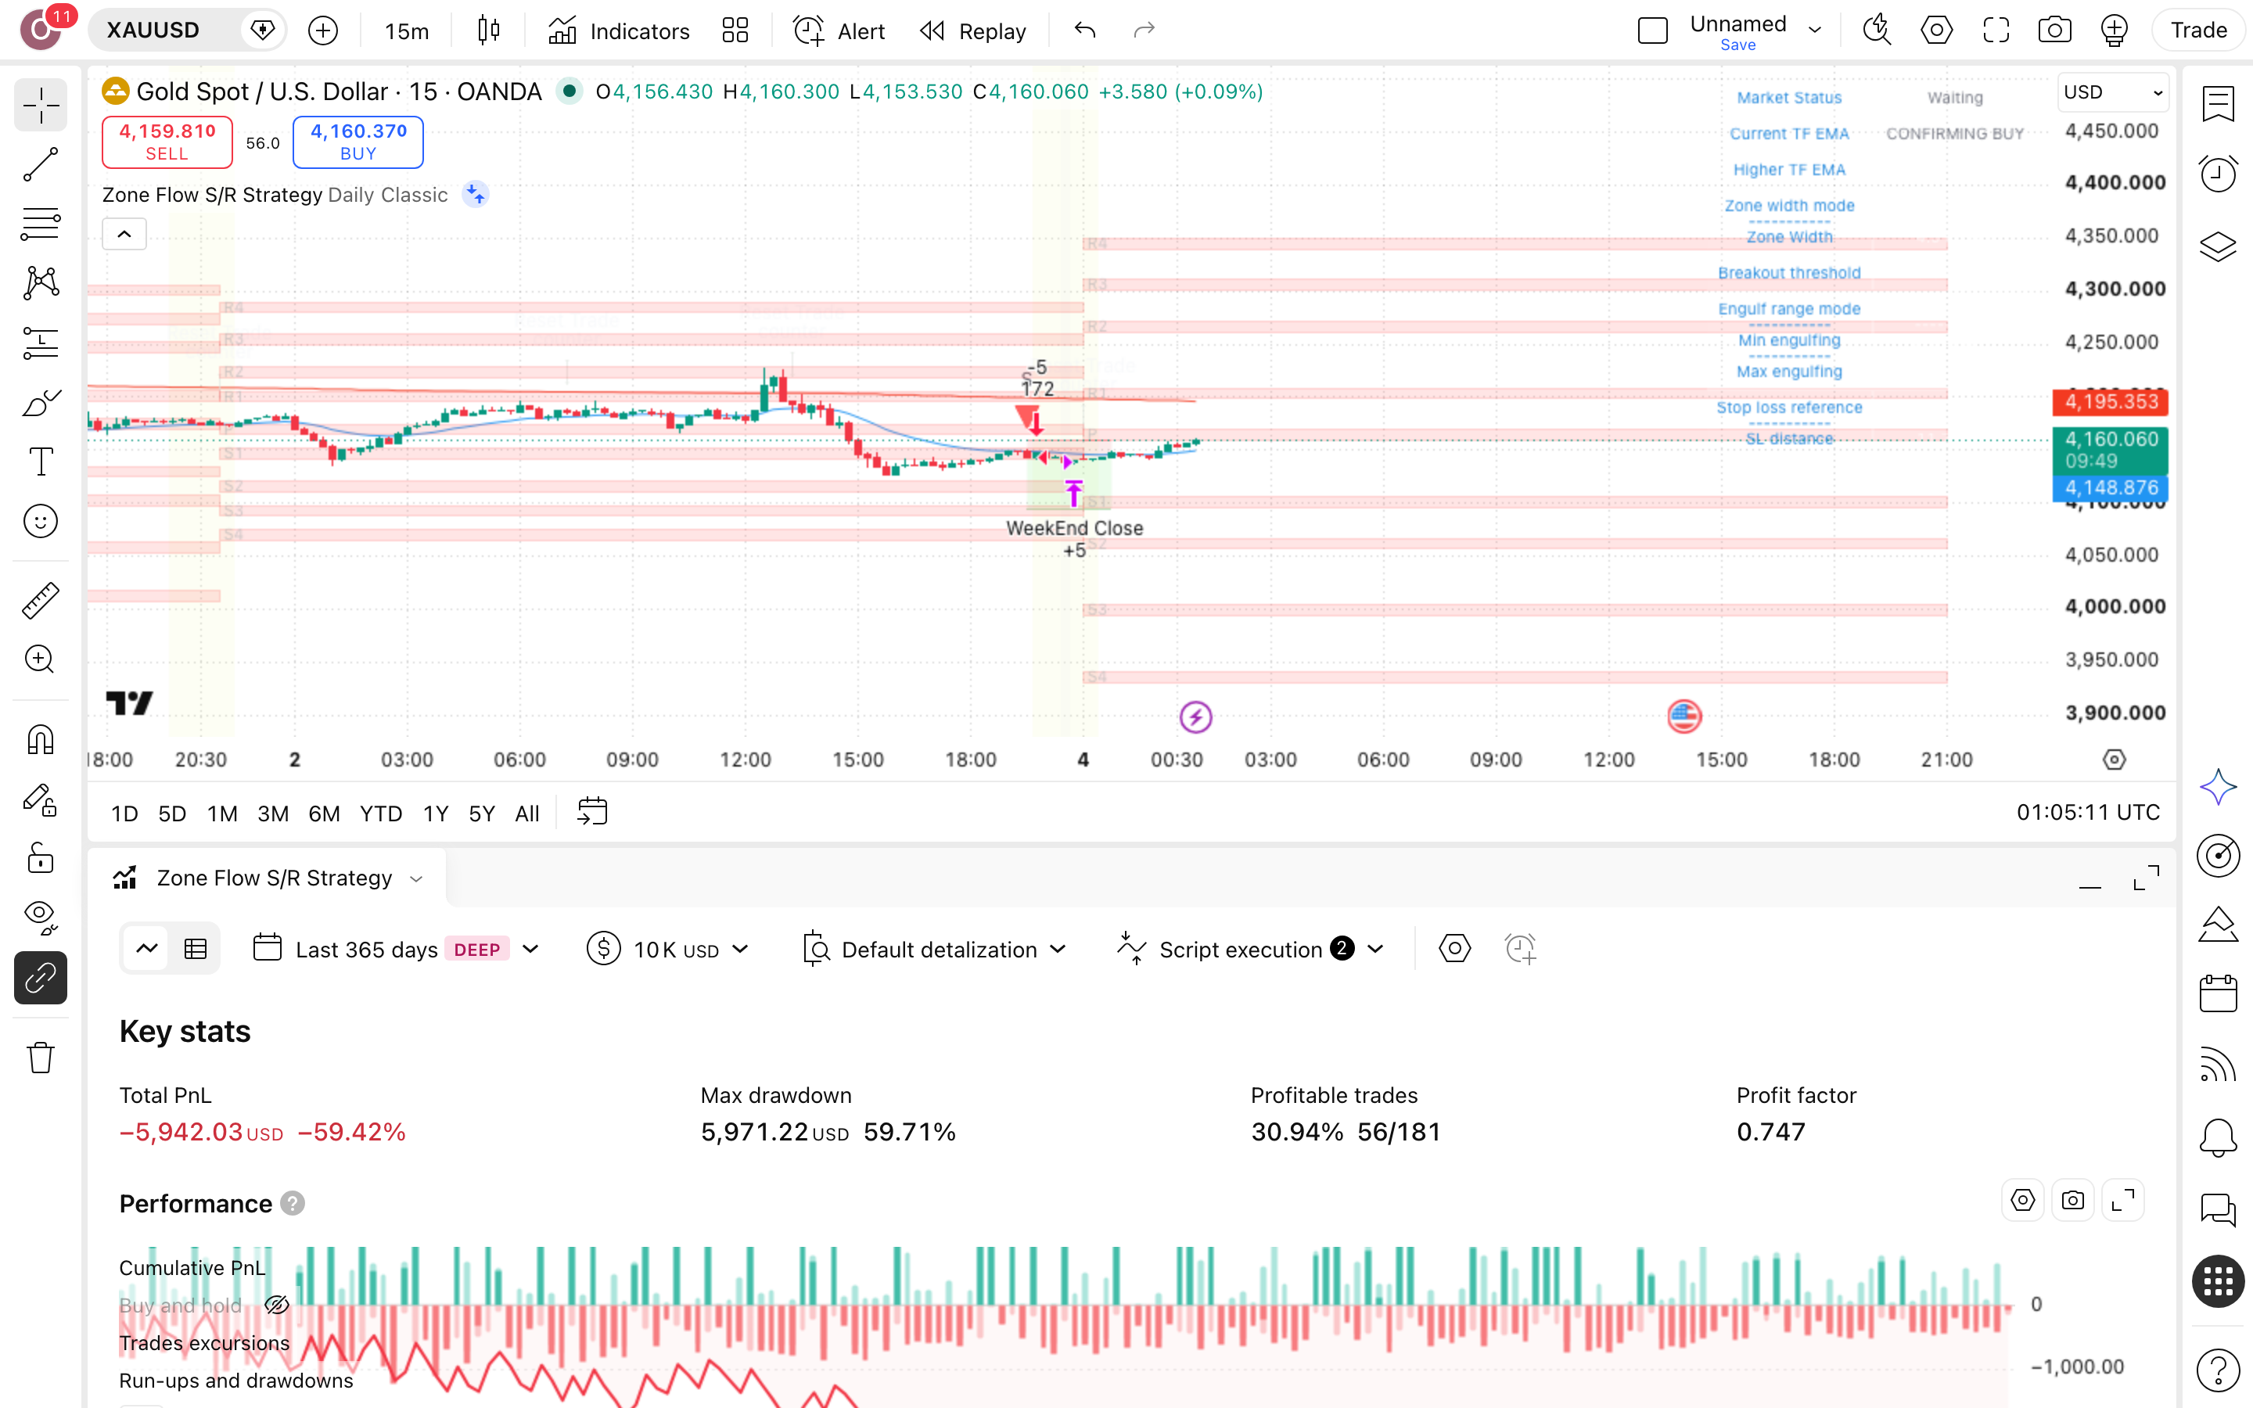This screenshot has width=2253, height=1408.
Task: Select the text annotation tool
Action: click(40, 462)
